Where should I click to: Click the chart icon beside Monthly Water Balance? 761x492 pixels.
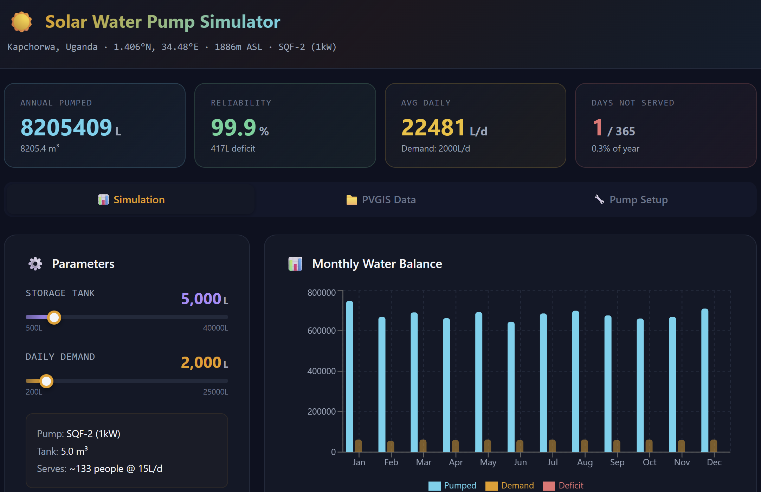(295, 264)
